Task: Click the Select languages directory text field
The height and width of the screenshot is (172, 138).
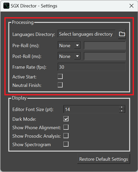Action: pos(87,34)
